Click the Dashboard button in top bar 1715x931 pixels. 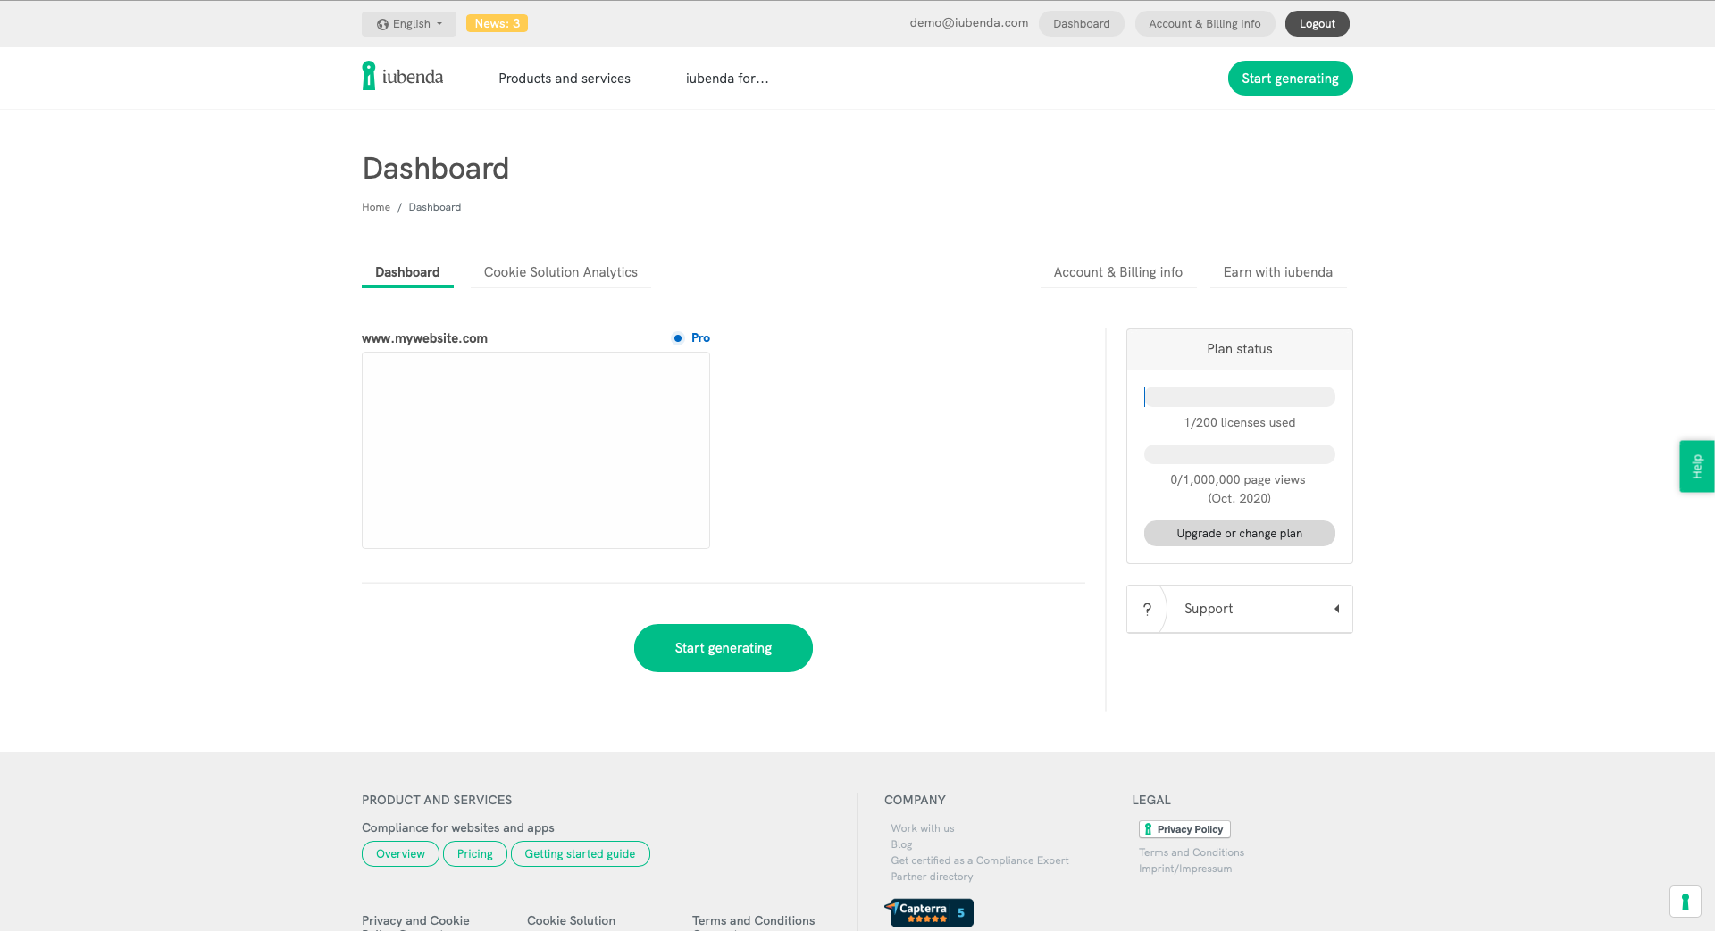pos(1082,24)
